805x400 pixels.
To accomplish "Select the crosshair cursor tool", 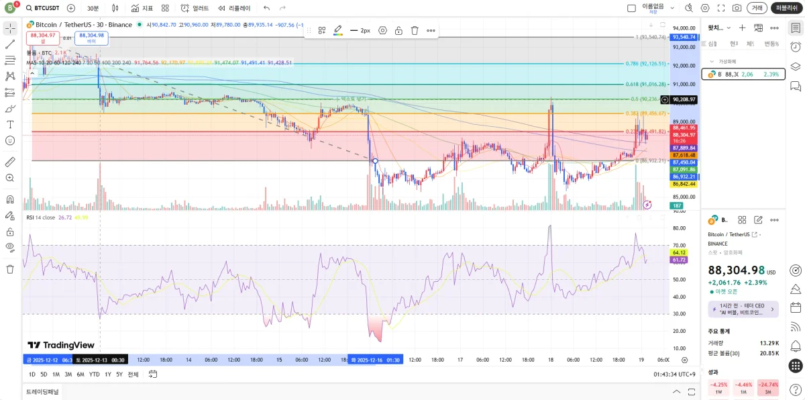I will point(10,28).
